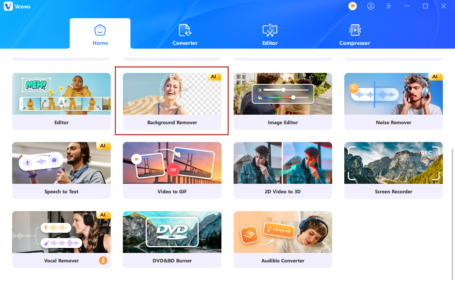
Task: Open the DVD&BD Burner thumbnail
Action: [172, 232]
